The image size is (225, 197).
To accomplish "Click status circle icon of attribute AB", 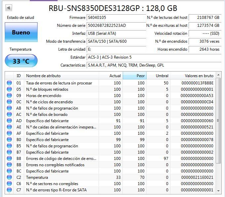I will pos(9,108).
